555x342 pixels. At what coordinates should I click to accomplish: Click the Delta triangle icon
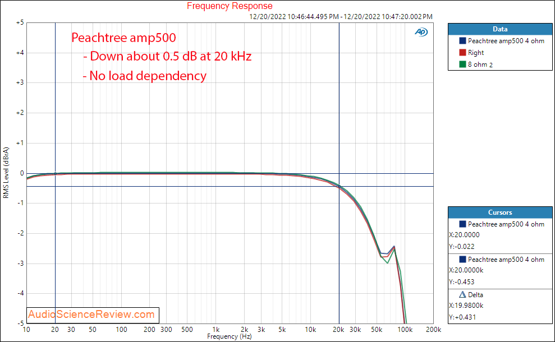pyautogui.click(x=462, y=294)
